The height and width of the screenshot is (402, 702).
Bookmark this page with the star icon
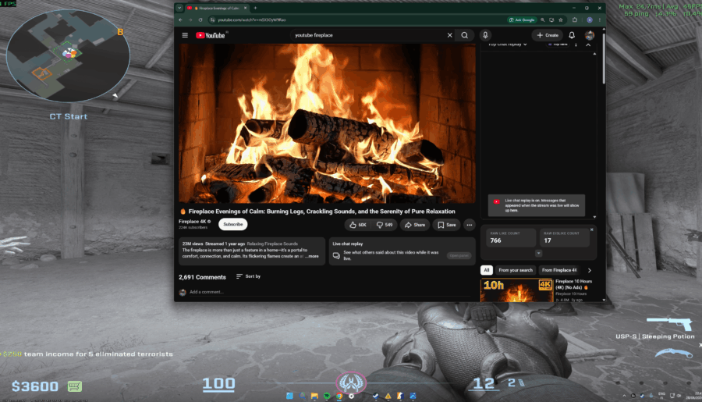561,20
